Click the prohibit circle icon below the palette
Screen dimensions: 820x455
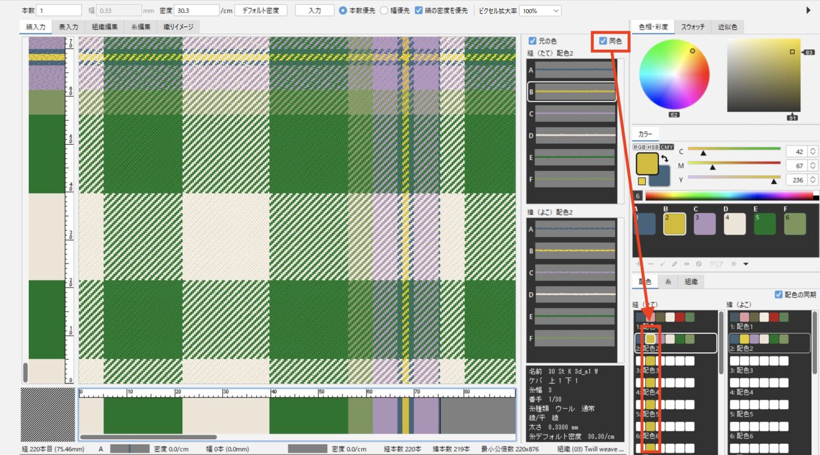(x=698, y=264)
